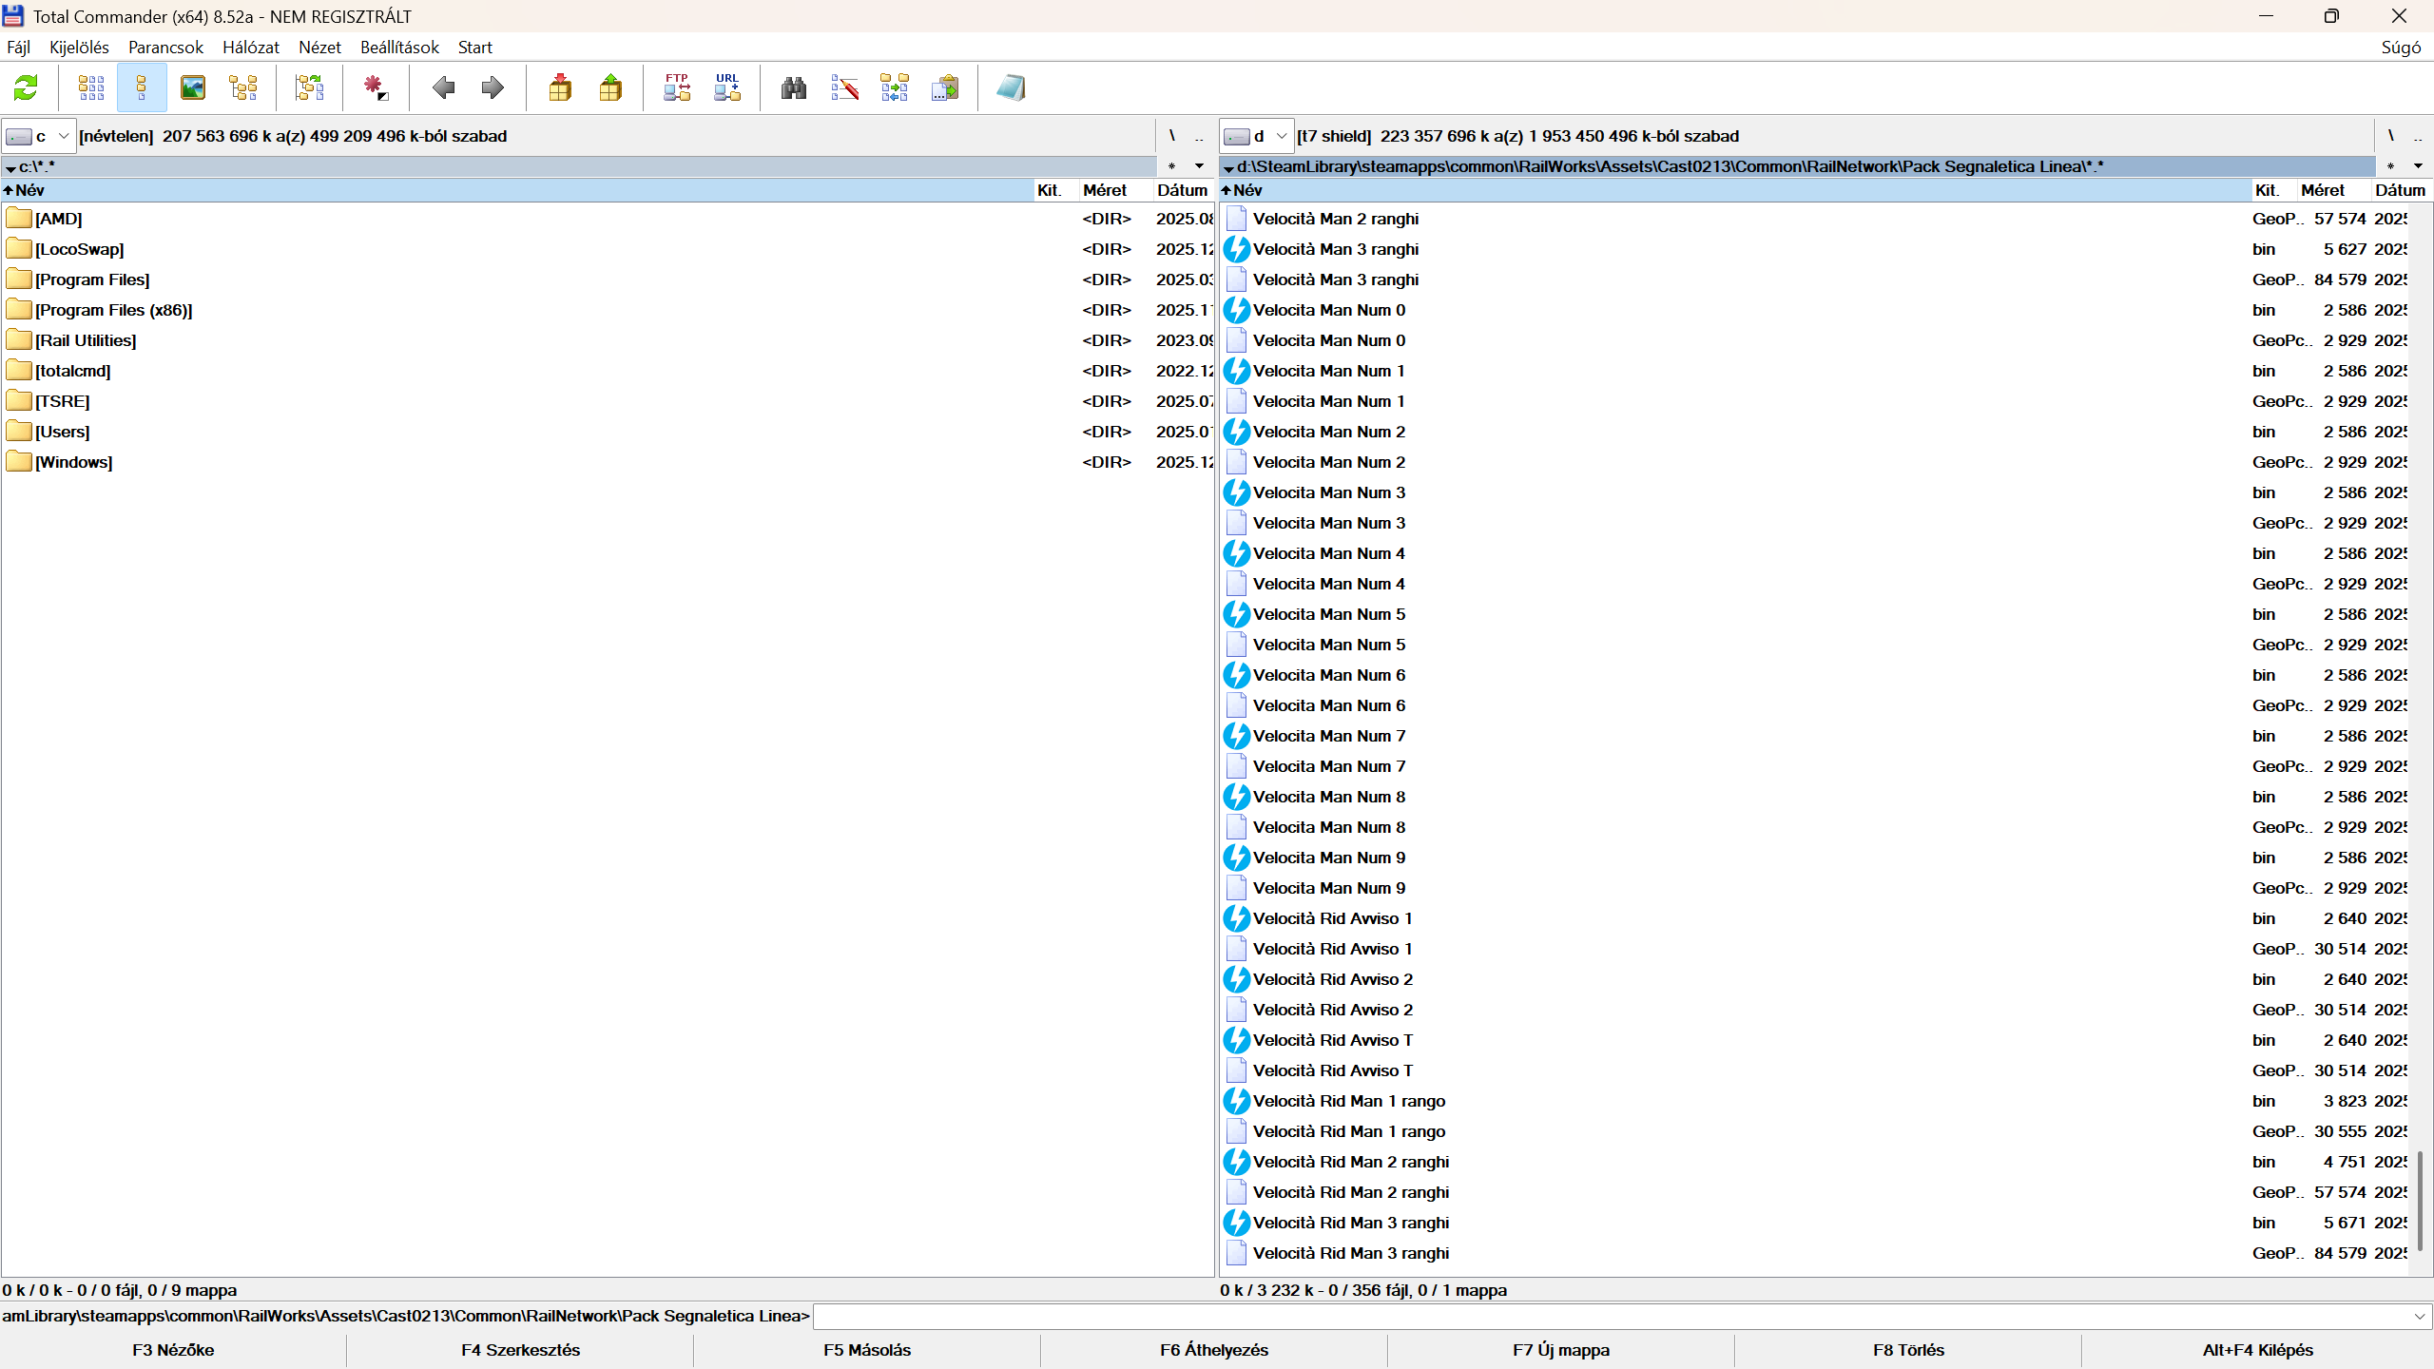Expand command line history dropdown arrow
Screen dimensions: 2434x1369
2420,1317
